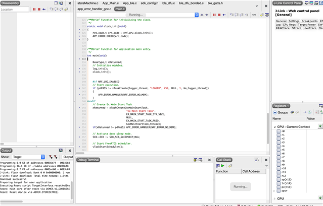
Task: Toggle the r0 register checkbox
Action: click(x=279, y=131)
